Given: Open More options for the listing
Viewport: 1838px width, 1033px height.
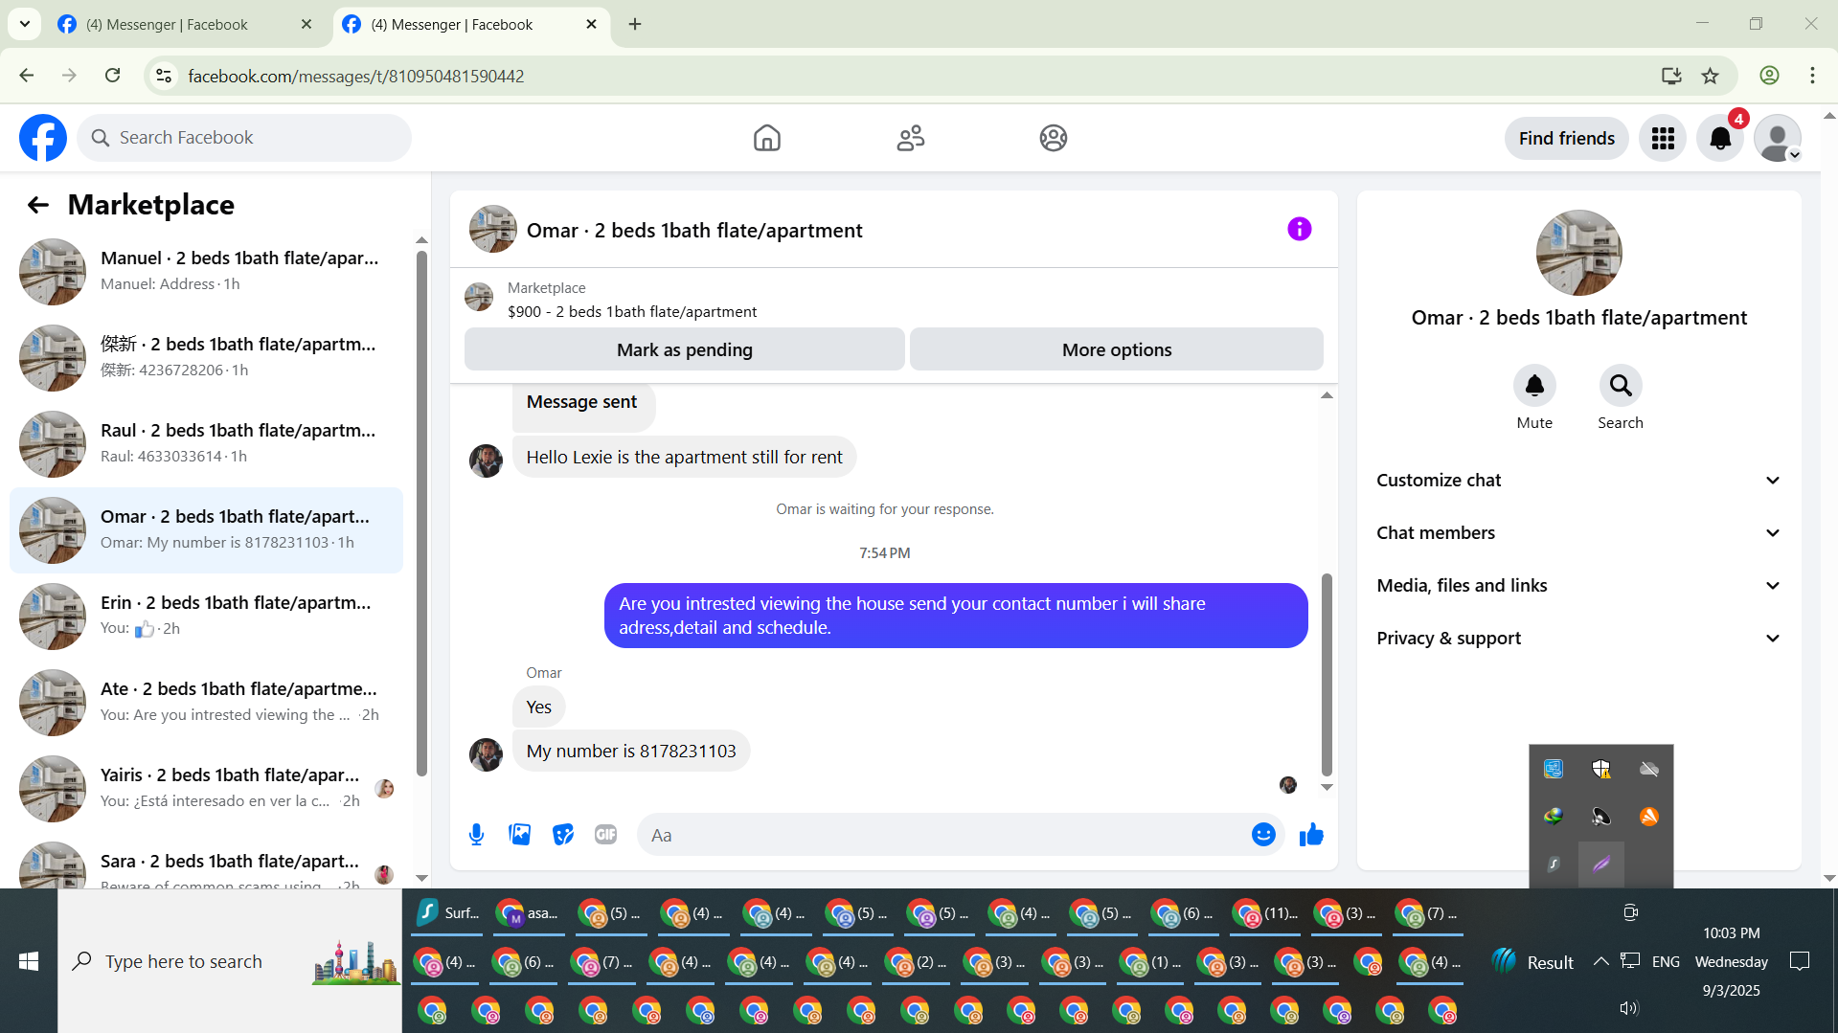Looking at the screenshot, I should click(1117, 349).
